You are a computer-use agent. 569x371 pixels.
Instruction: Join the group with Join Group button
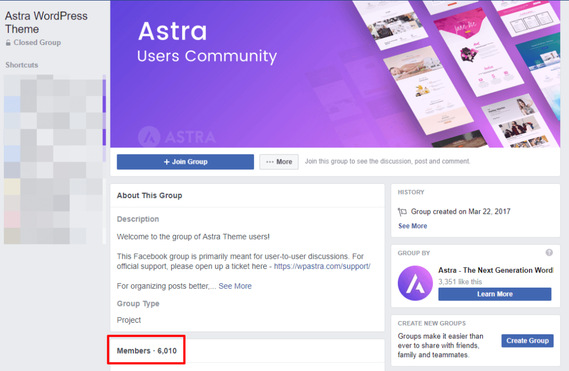[186, 162]
